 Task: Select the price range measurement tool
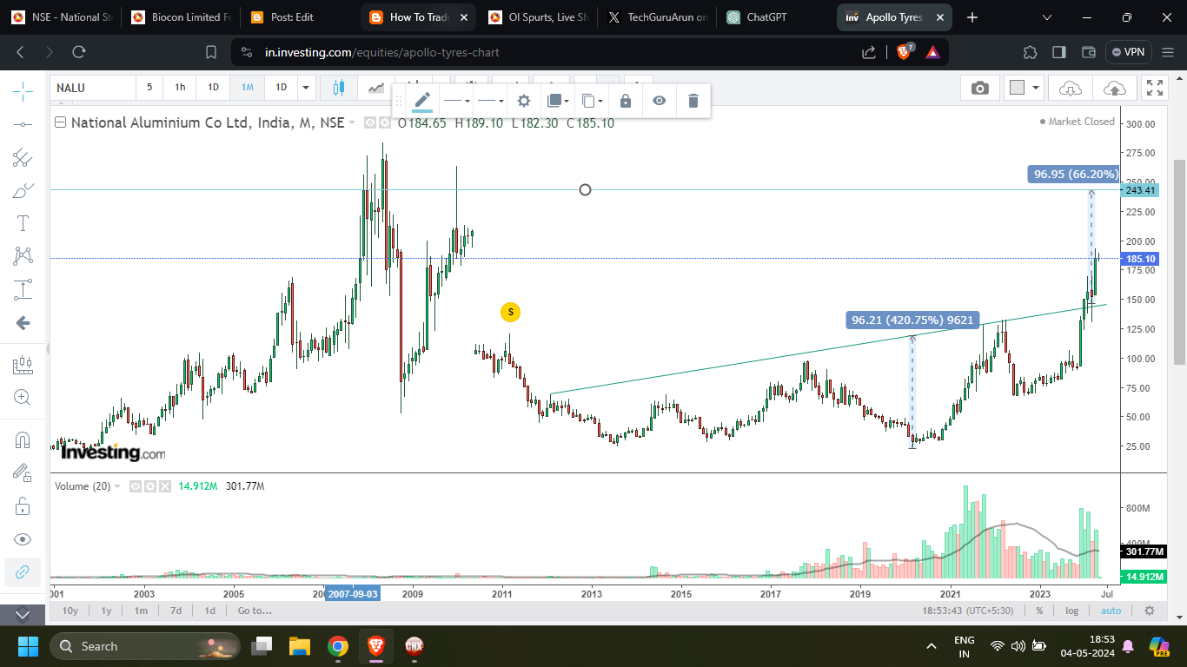pyautogui.click(x=23, y=289)
